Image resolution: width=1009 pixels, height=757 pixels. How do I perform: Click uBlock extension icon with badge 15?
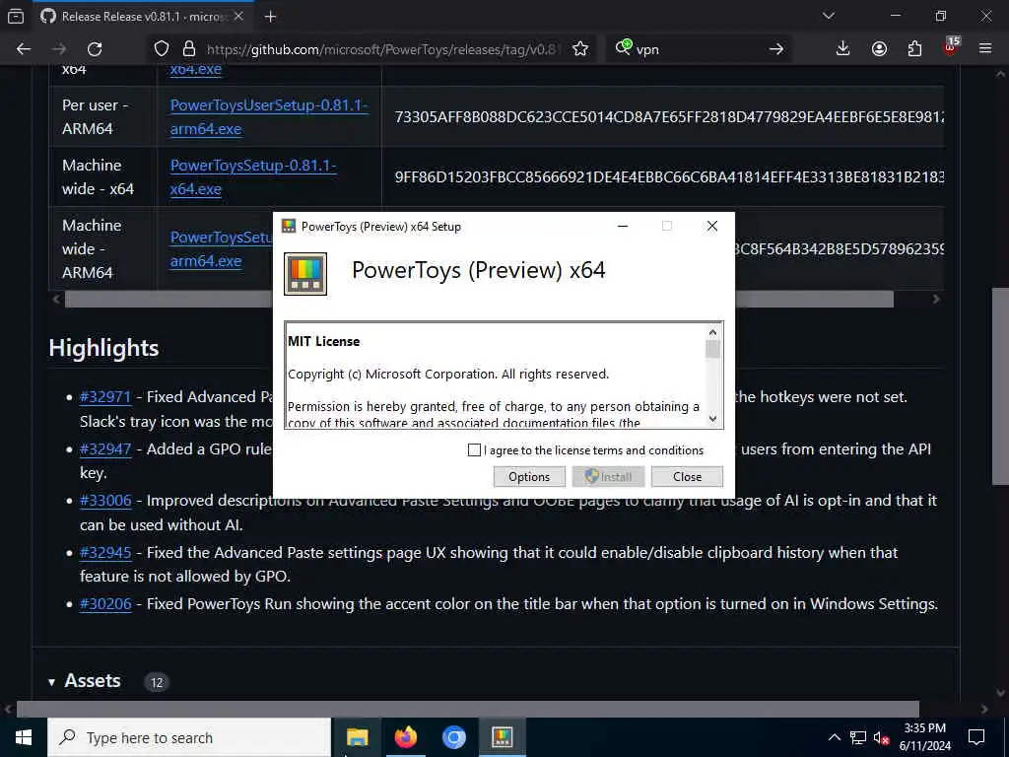click(951, 47)
